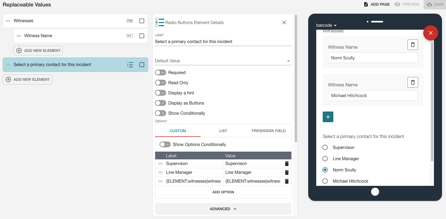Click radio list icon in selected element row
This screenshot has width=446, height=219.
click(130, 65)
